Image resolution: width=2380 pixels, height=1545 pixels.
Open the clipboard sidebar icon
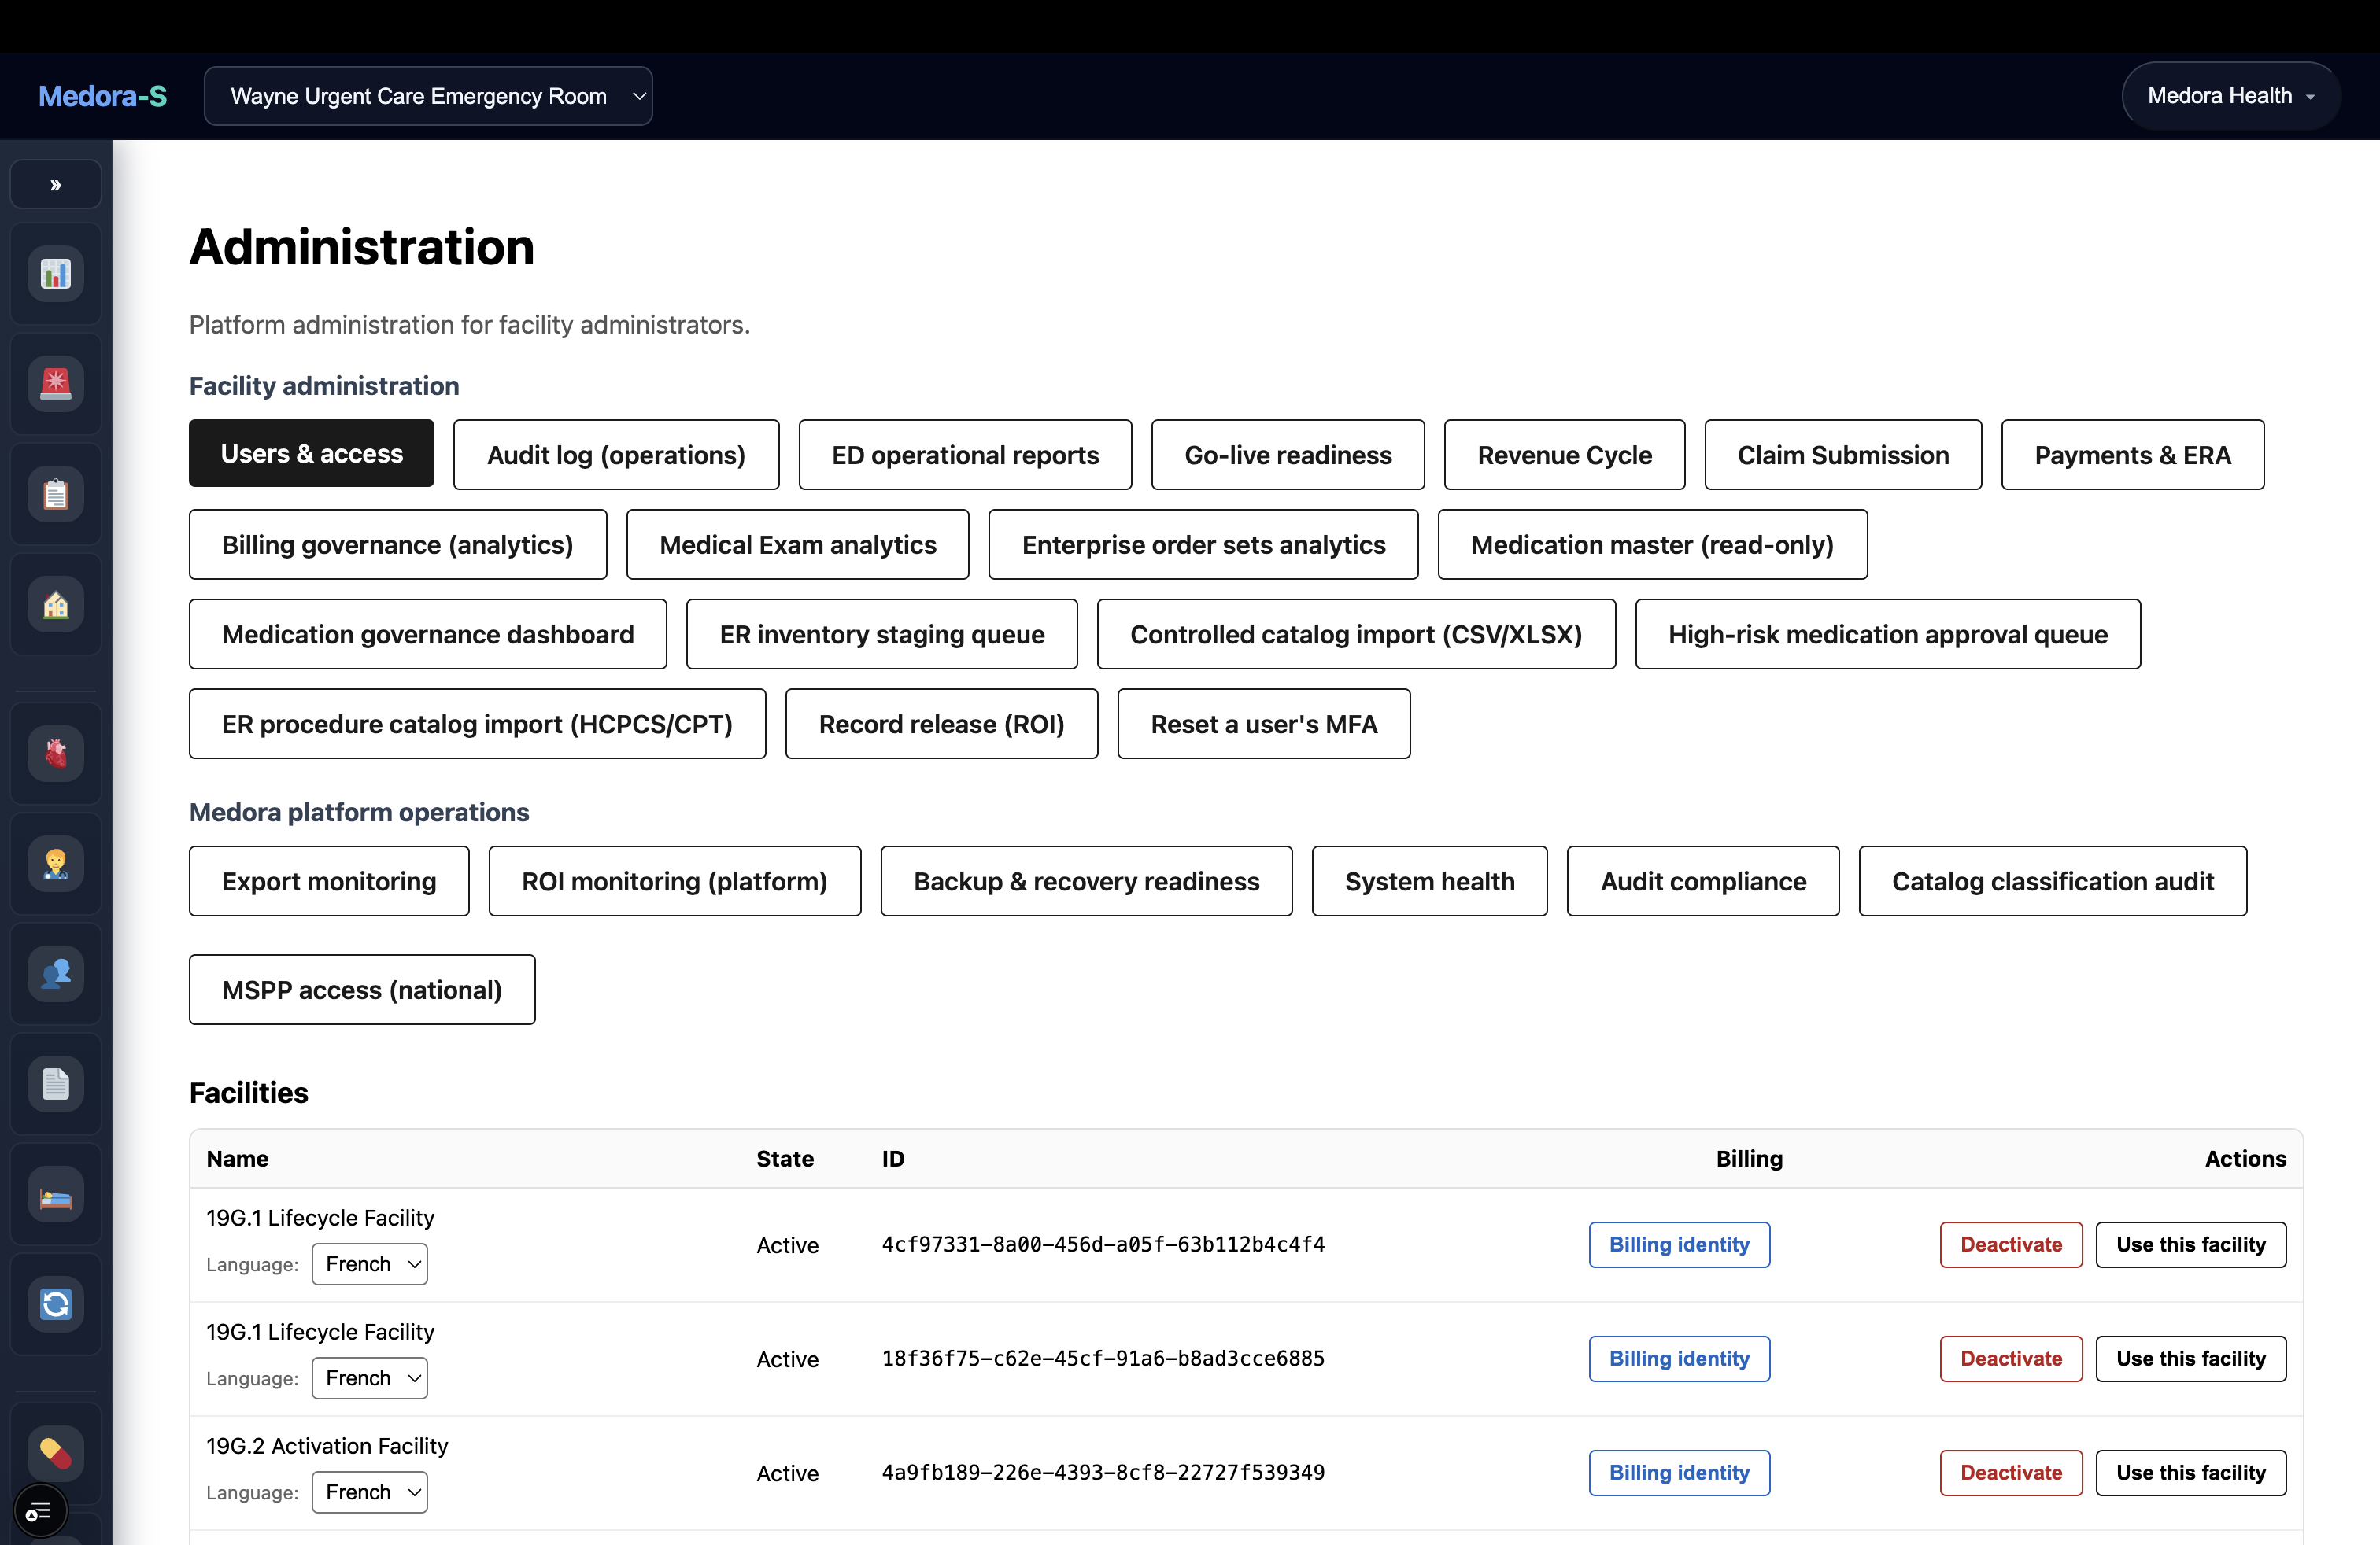pyautogui.click(x=56, y=494)
